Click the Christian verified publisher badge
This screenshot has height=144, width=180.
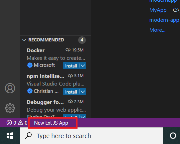(x=30, y=91)
